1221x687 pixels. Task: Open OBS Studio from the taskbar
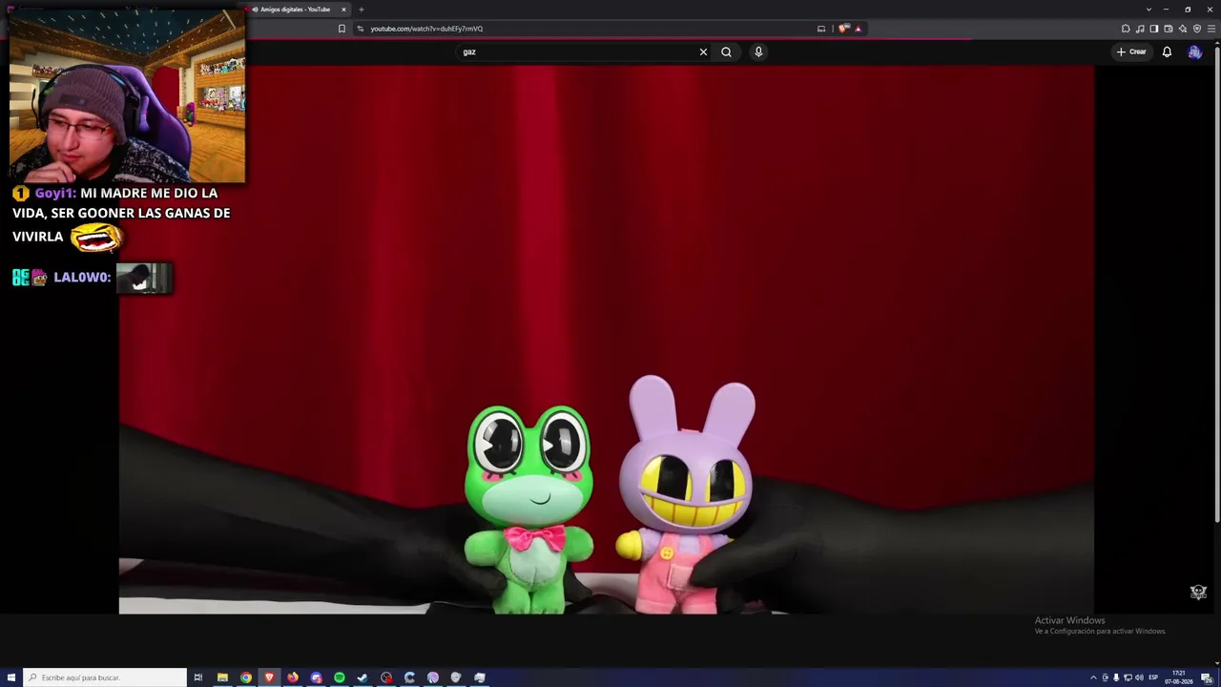click(x=386, y=677)
